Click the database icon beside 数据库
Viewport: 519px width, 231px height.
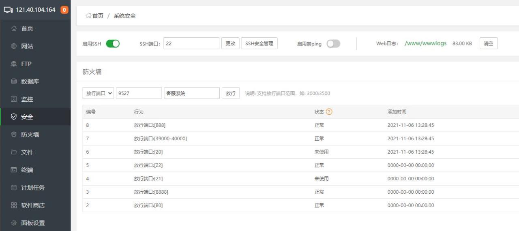click(x=14, y=81)
